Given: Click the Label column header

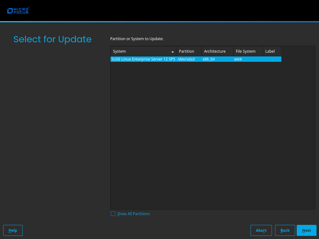Looking at the screenshot, I should [271, 51].
